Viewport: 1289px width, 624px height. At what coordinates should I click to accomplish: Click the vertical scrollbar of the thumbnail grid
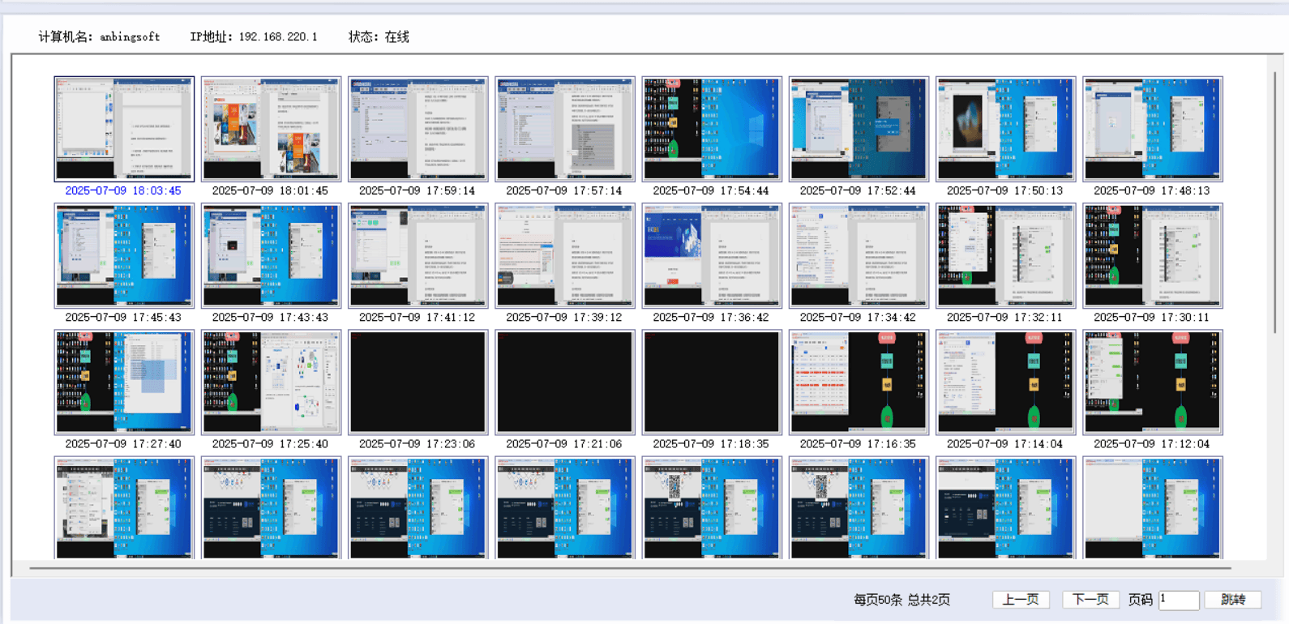tap(1274, 203)
